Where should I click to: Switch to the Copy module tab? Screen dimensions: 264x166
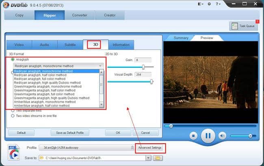19,15
